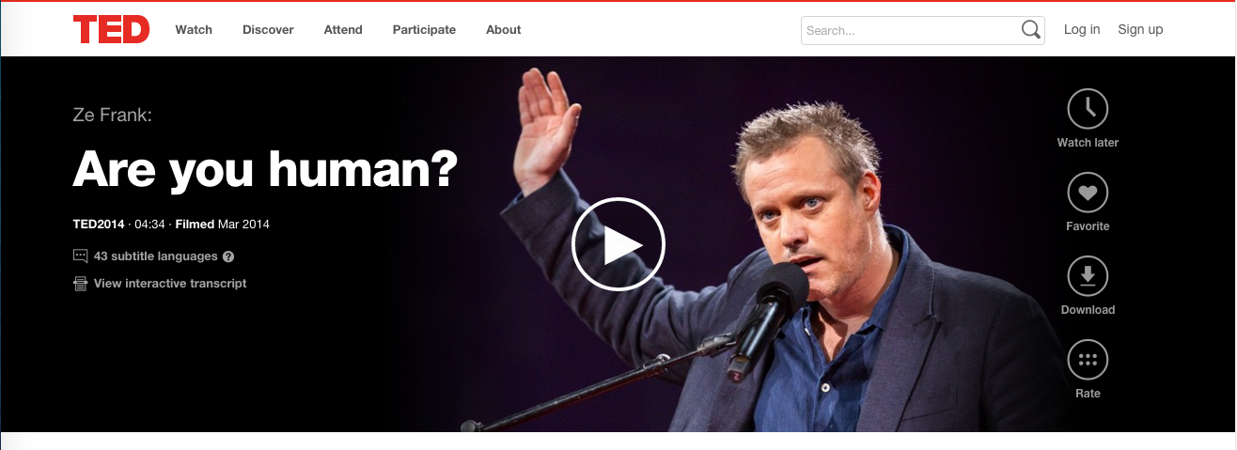This screenshot has width=1237, height=450.
Task: Click the Sign up link
Action: (1140, 30)
